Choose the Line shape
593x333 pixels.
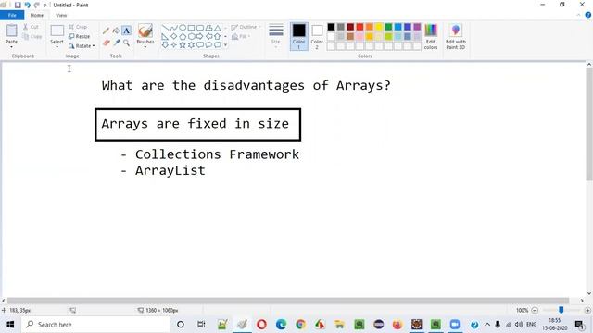pos(165,28)
